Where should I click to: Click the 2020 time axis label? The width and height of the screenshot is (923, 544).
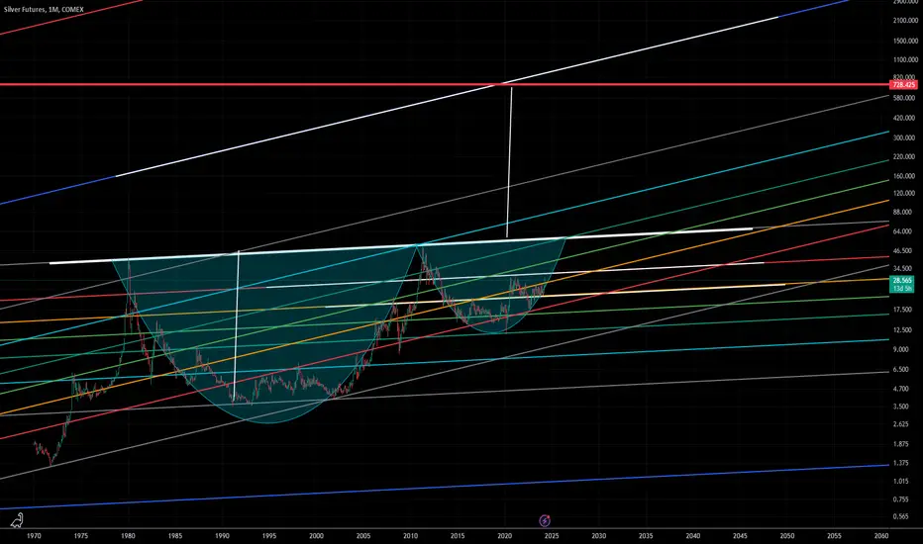pos(504,536)
